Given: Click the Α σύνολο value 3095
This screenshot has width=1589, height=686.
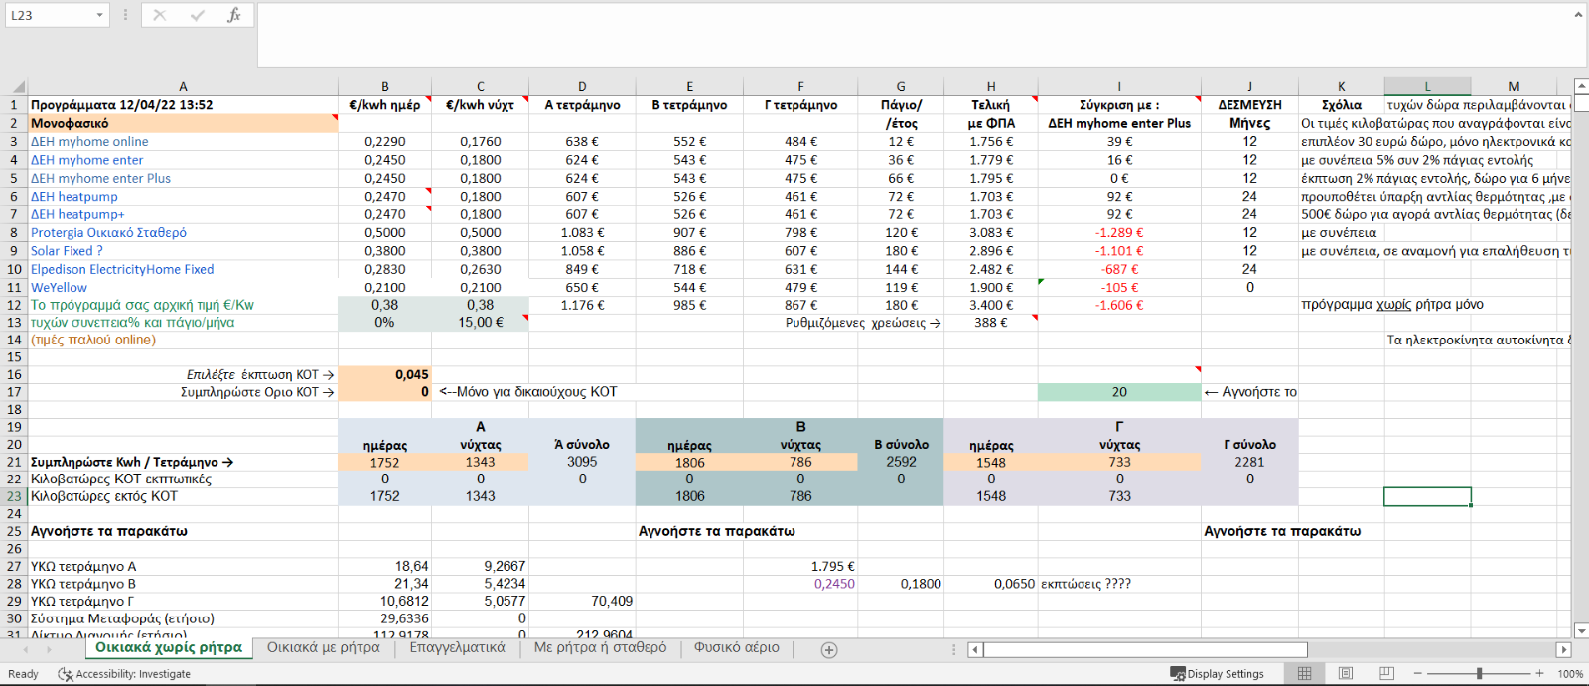Looking at the screenshot, I should click(582, 462).
